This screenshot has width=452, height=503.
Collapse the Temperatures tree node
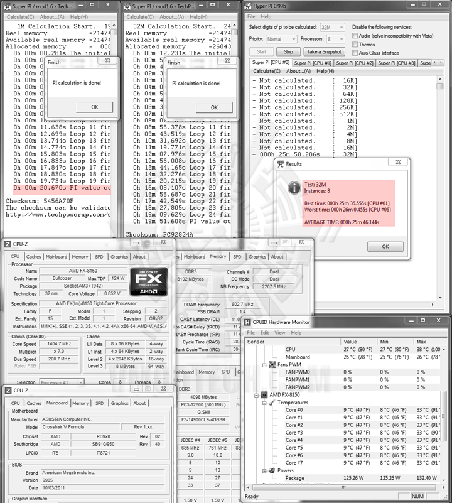(x=264, y=403)
